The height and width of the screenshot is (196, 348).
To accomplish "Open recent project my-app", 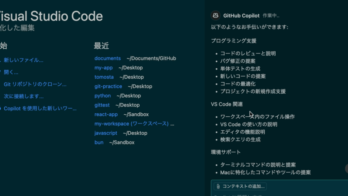I will point(103,68).
